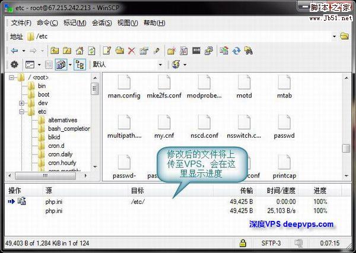Collapse the etc folder in tree
Viewport: 356px width, 253px height.
tap(21, 112)
